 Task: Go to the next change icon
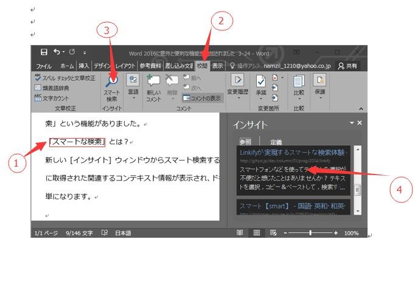275,98
